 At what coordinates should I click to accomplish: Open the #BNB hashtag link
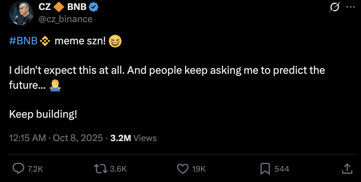coord(23,41)
